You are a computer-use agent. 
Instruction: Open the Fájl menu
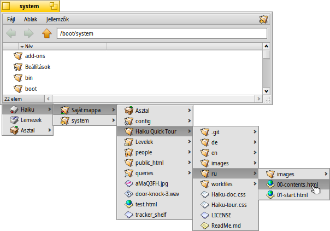(x=10, y=19)
